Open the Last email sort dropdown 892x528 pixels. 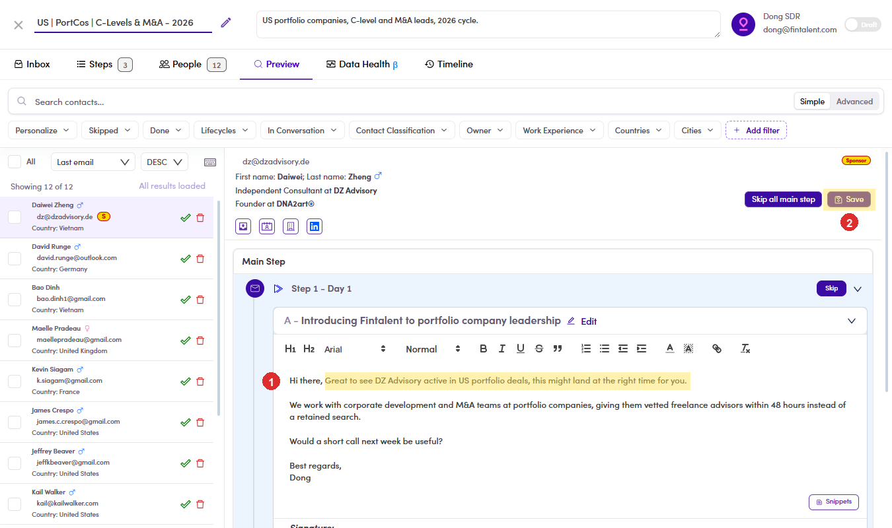93,162
